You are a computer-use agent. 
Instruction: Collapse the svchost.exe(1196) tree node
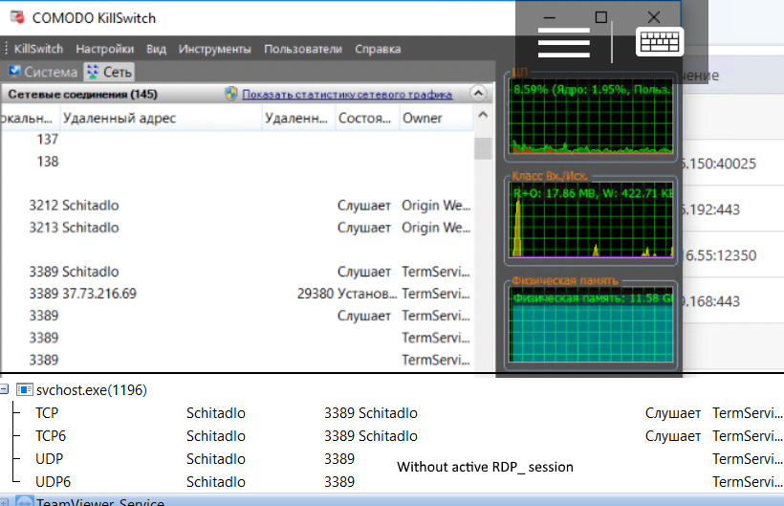[4, 389]
